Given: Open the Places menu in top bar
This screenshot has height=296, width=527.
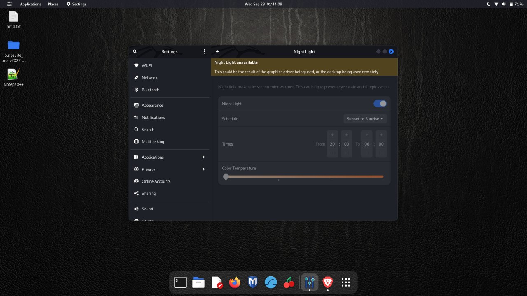Looking at the screenshot, I should (x=53, y=4).
